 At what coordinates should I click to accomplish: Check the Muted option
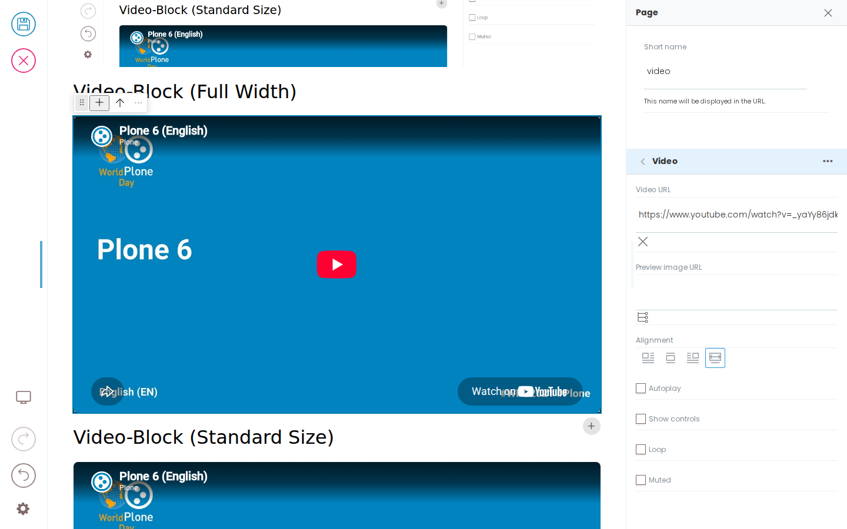[x=641, y=480]
